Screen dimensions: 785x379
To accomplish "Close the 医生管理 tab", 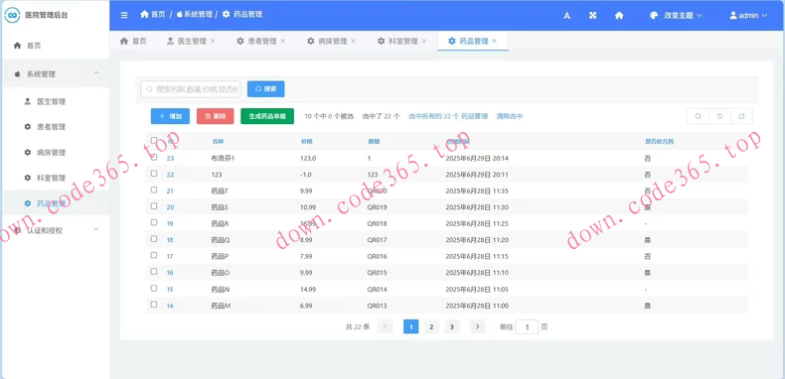I will pyautogui.click(x=213, y=41).
